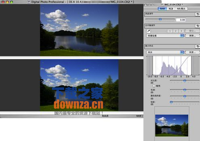Click the preview thumbnail in tool palette
The image size is (200, 141).
point(172,125)
